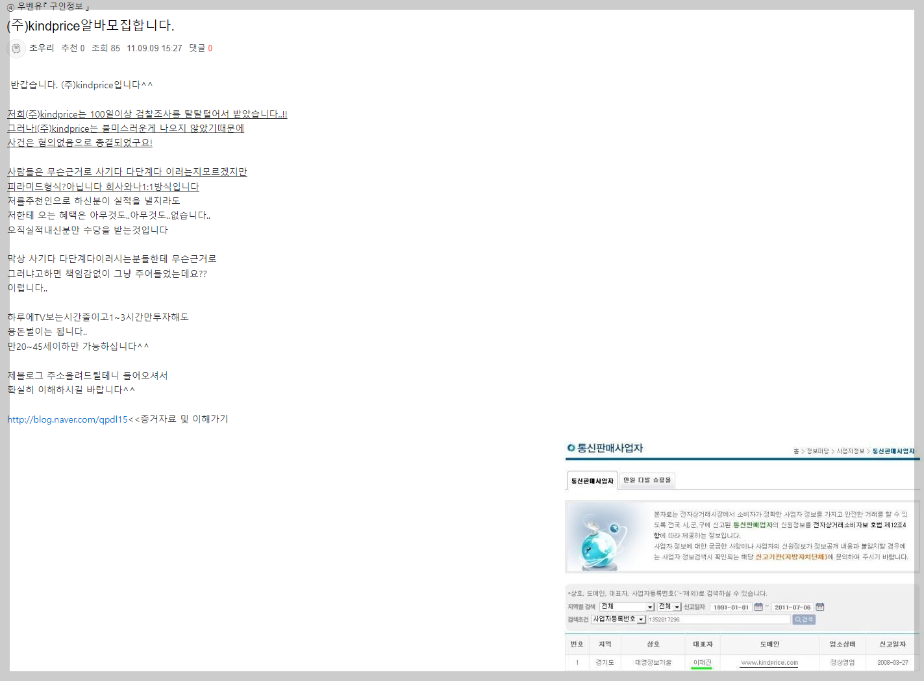Screen dimensions: 924x681
Task: Click breadcrumb item 홈
Action: coord(796,451)
